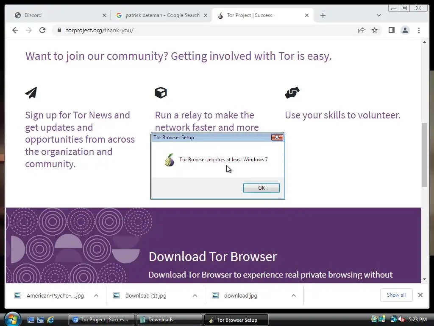Share this page using share icon
Viewport: 434px width, 326px height.
tap(361, 30)
